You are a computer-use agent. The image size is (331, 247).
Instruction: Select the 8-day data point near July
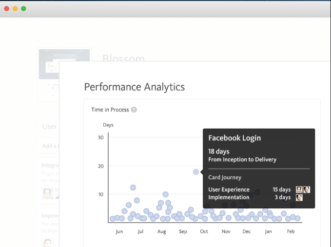click(137, 200)
